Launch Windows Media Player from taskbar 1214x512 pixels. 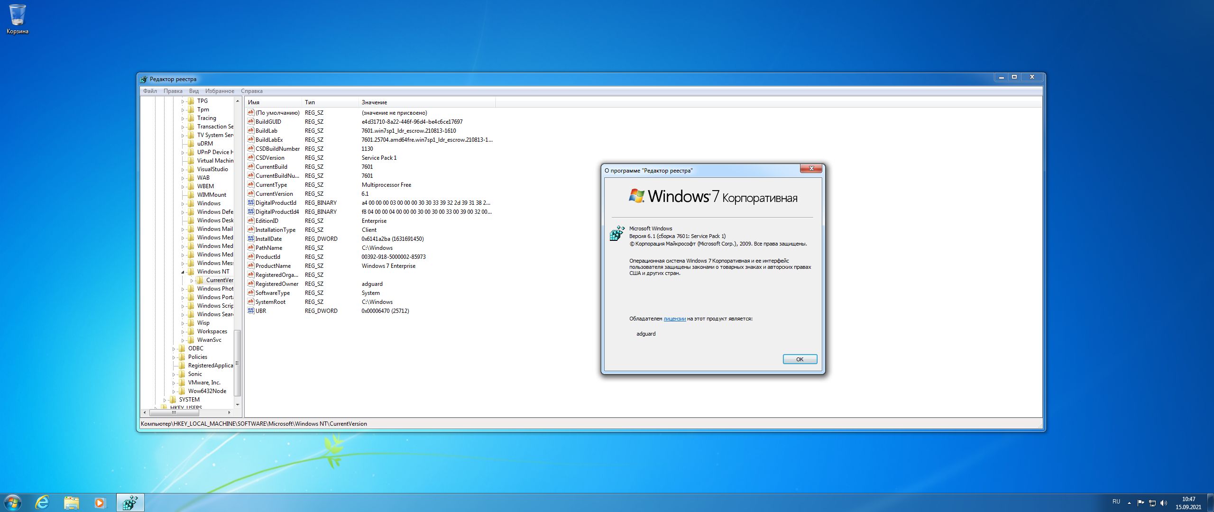tap(100, 503)
